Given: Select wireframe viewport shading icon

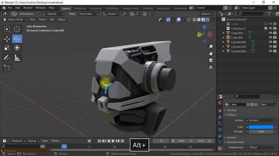Looking at the screenshot, I should (194, 19).
